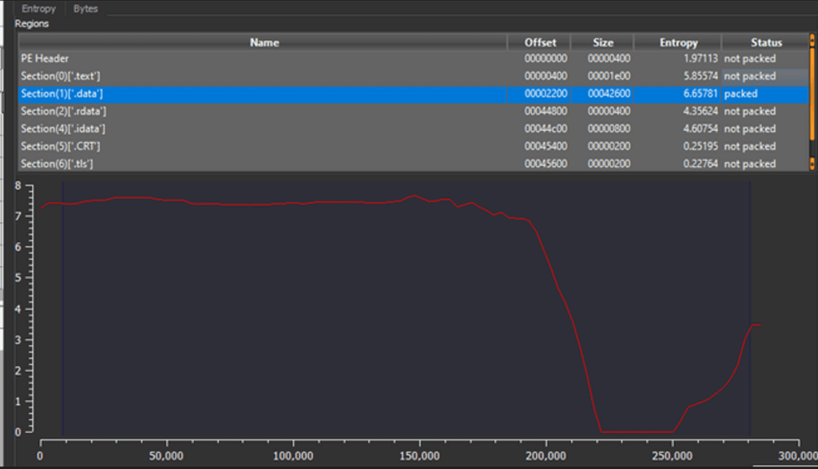Click the entropy value 0.25195

[701, 146]
